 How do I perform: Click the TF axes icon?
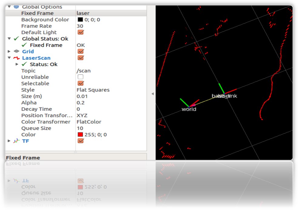point(17,141)
